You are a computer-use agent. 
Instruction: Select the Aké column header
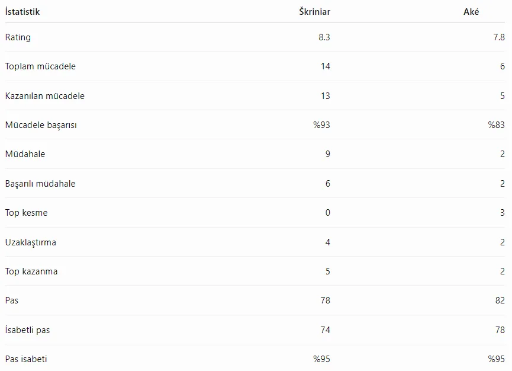(x=471, y=12)
